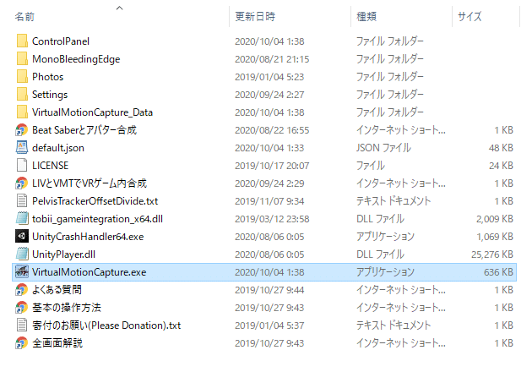Click the UnityCrashHandler64.exe Unity icon
532x372 pixels.
pos(22,236)
